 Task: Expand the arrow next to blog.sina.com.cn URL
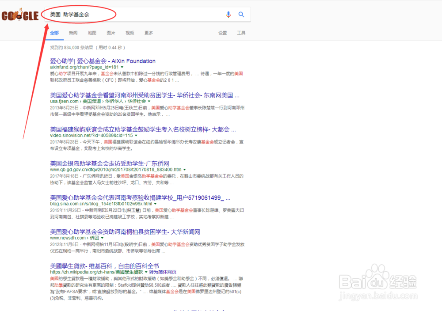(155, 204)
